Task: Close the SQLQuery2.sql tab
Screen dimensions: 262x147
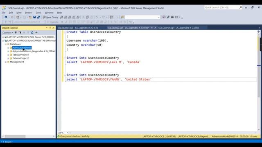Action: pyautogui.click(x=156, y=28)
